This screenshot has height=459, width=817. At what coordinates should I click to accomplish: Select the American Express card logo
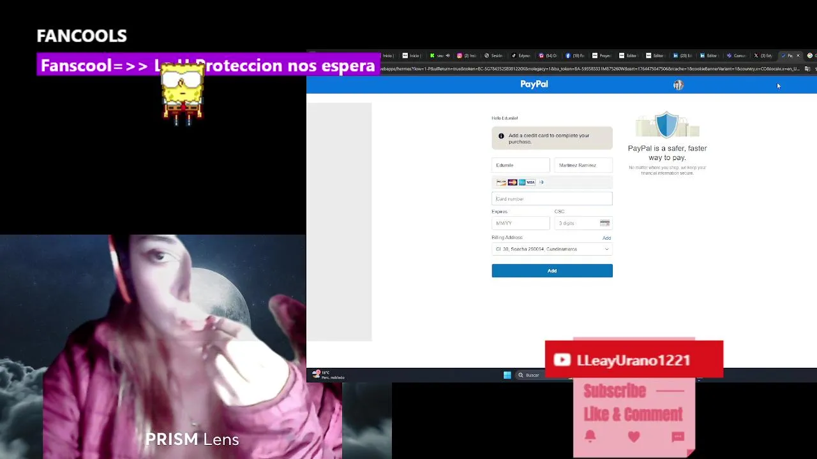tap(521, 182)
